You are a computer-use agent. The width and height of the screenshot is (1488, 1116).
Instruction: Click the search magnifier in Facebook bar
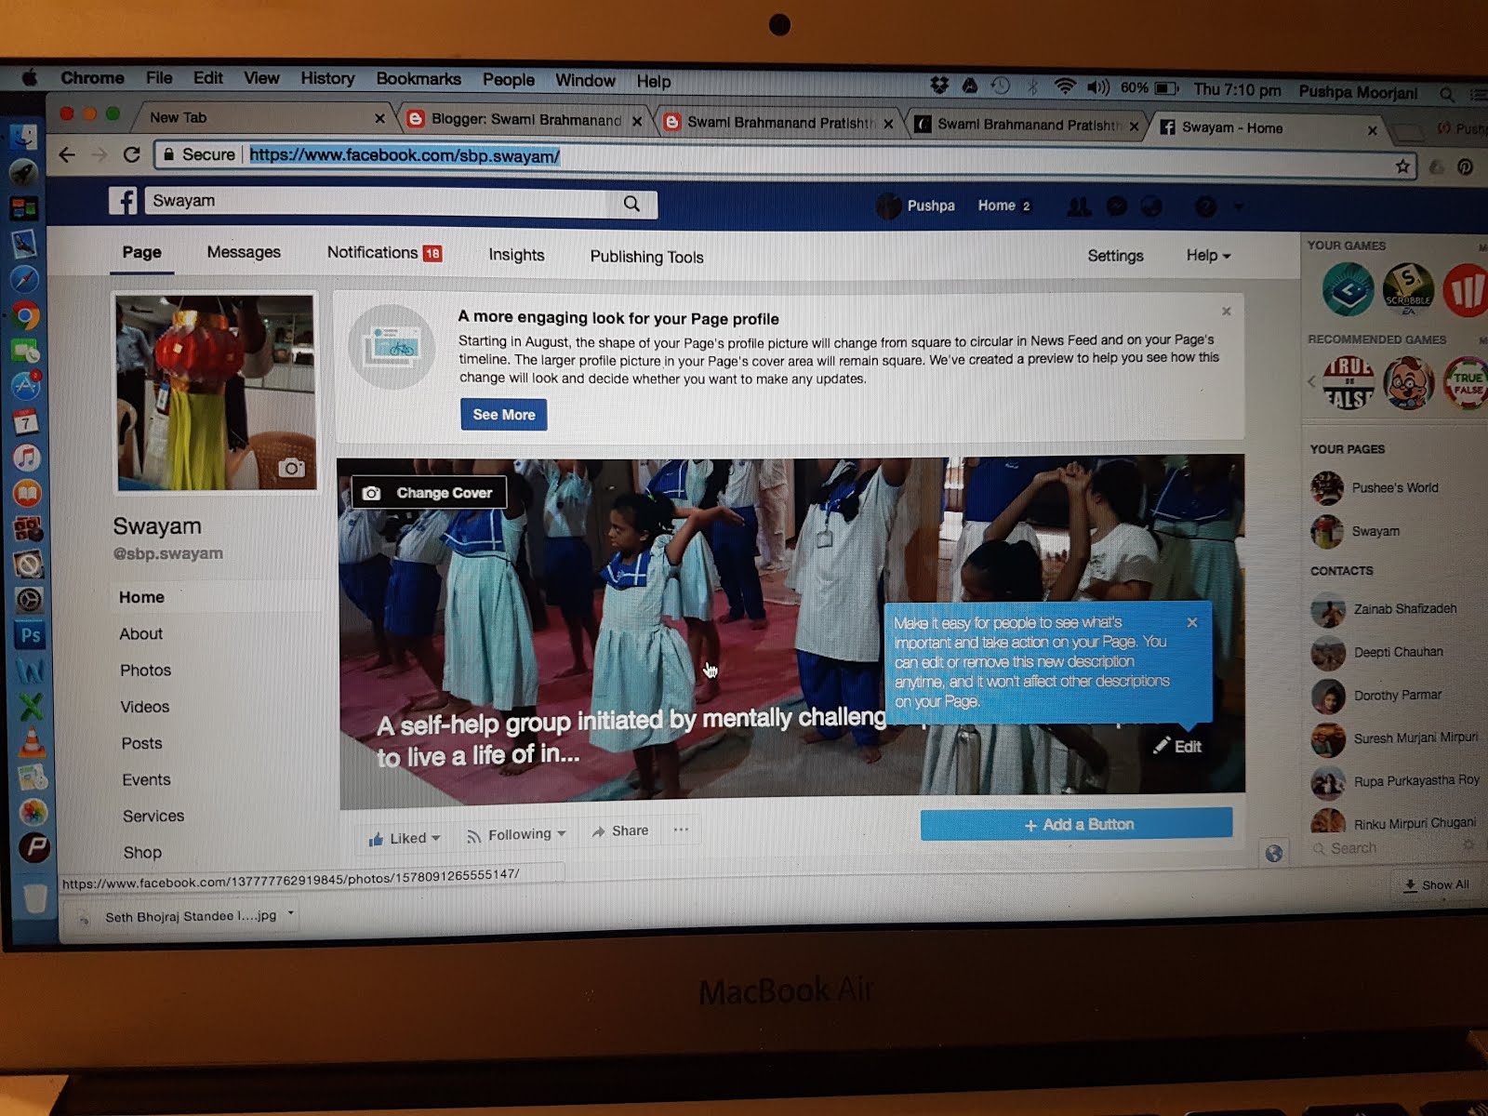(631, 204)
